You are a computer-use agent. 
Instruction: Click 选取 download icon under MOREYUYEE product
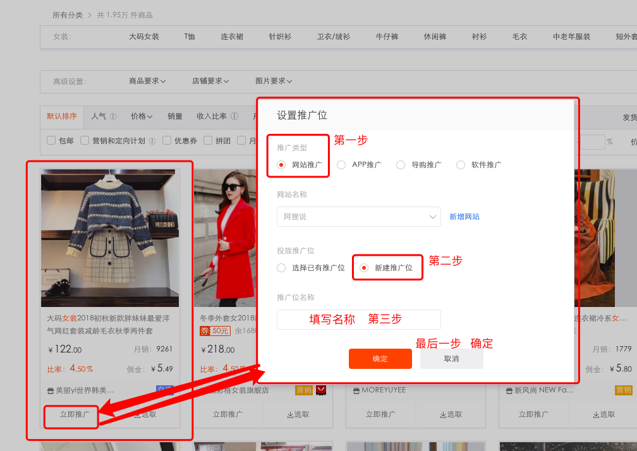pos(442,415)
